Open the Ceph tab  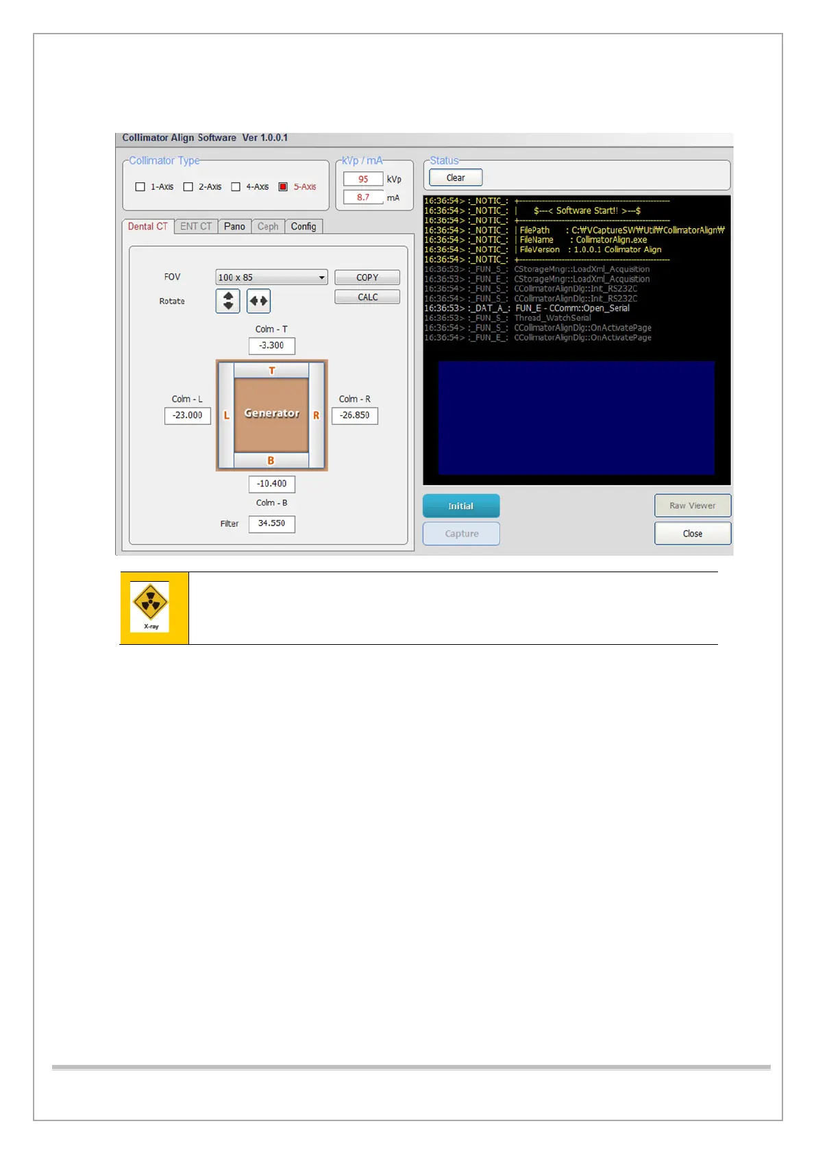(268, 226)
